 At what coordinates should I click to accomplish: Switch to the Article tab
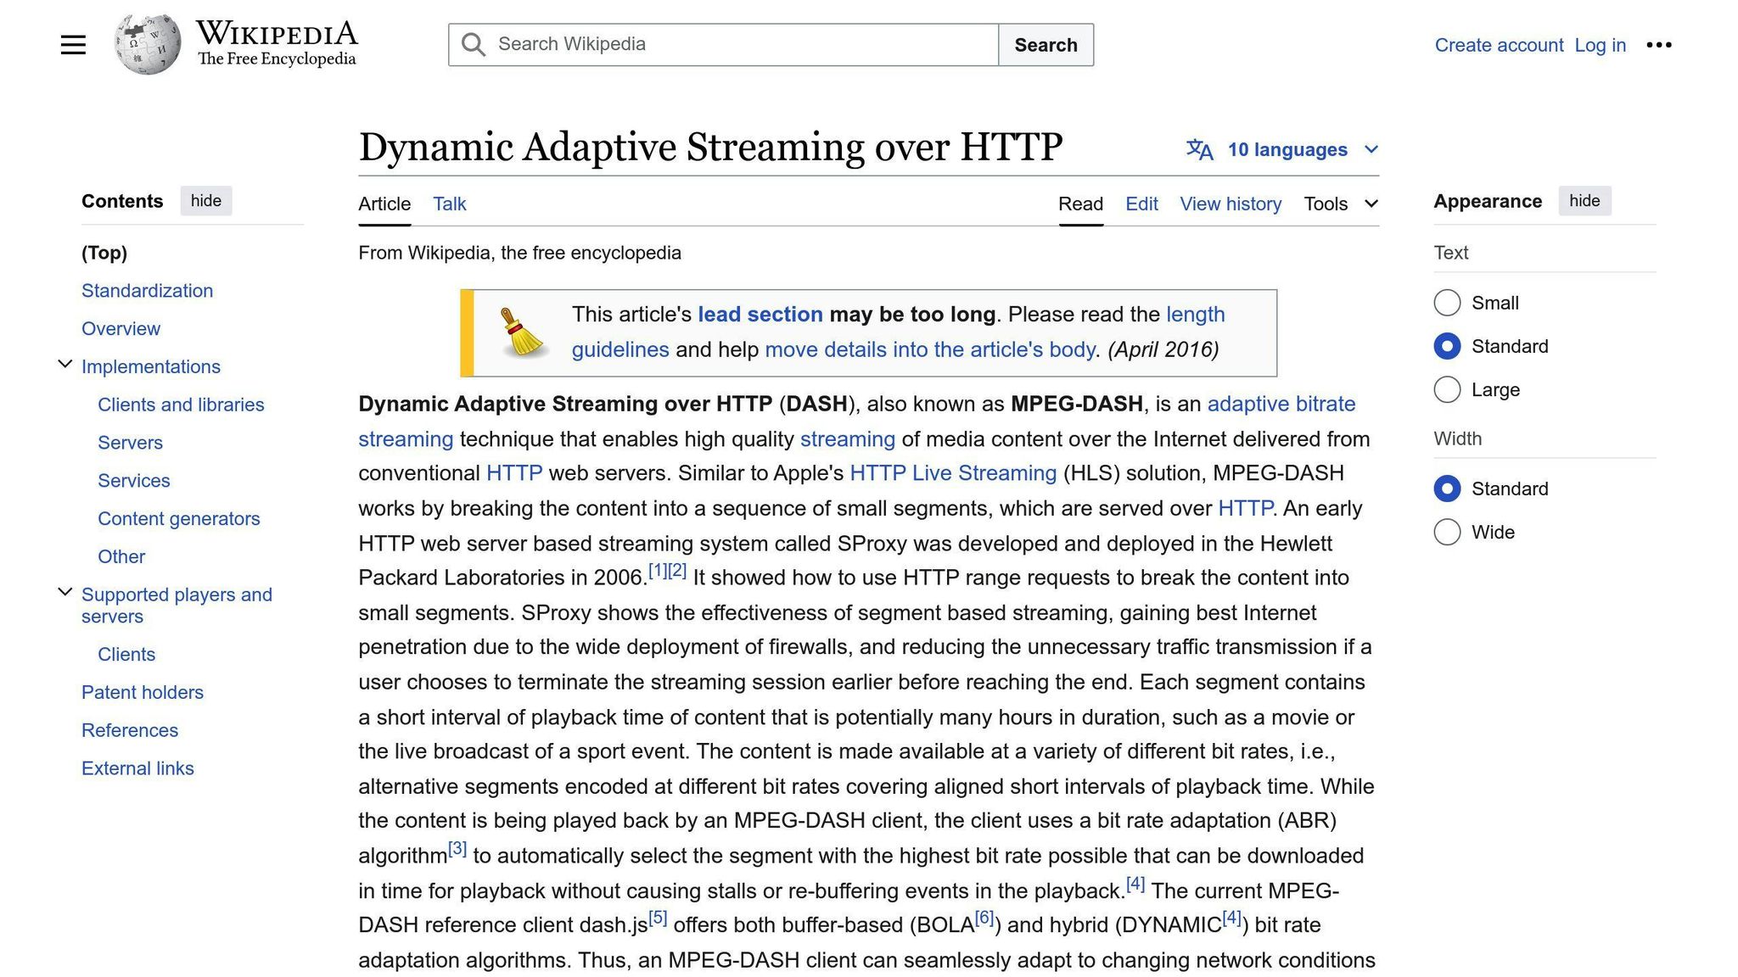point(384,204)
